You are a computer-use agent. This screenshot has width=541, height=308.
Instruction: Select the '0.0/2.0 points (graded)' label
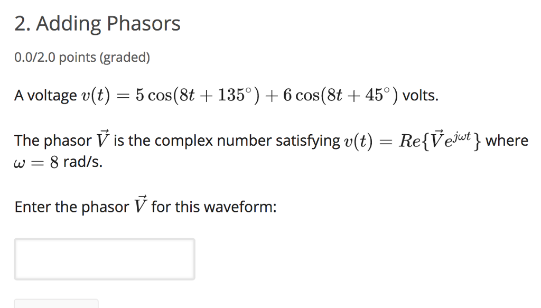click(x=81, y=57)
